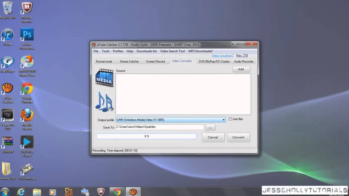The width and height of the screenshot is (349, 196).
Task: Open the Windows Start menu
Action: pos(5,192)
